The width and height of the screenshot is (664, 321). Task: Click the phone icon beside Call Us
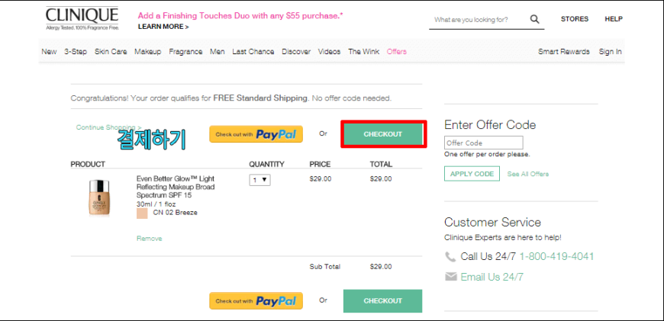click(450, 257)
